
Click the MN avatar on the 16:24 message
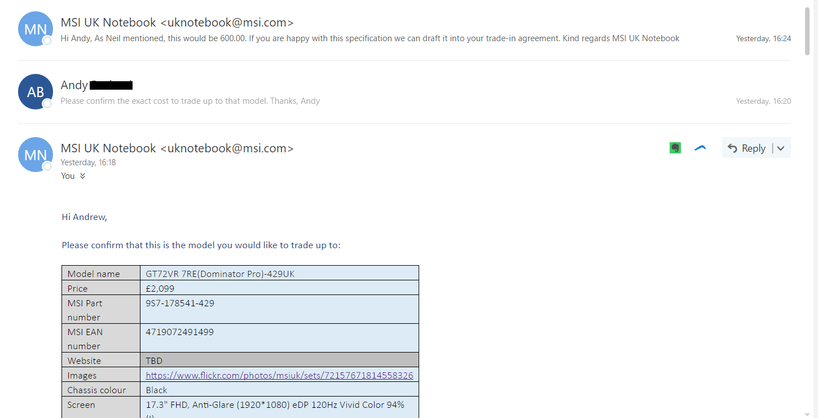point(36,29)
